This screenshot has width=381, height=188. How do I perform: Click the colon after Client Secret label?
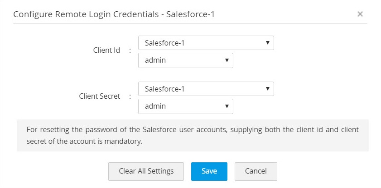click(130, 96)
